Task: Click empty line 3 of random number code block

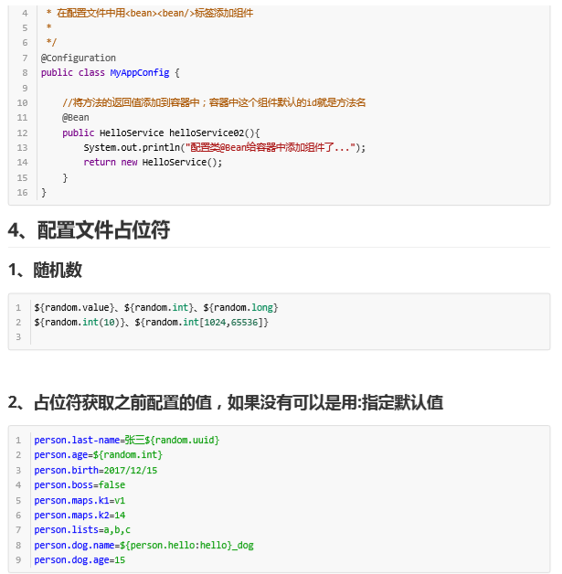Action: click(x=291, y=337)
